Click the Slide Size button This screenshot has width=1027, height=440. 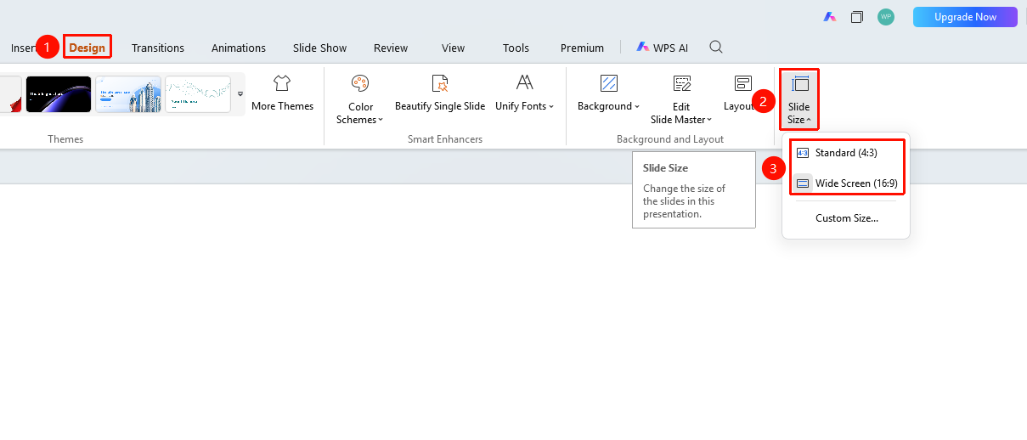click(799, 99)
